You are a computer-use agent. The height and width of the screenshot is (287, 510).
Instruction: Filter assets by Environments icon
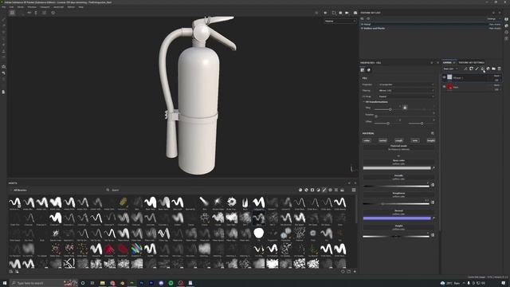pos(342,190)
